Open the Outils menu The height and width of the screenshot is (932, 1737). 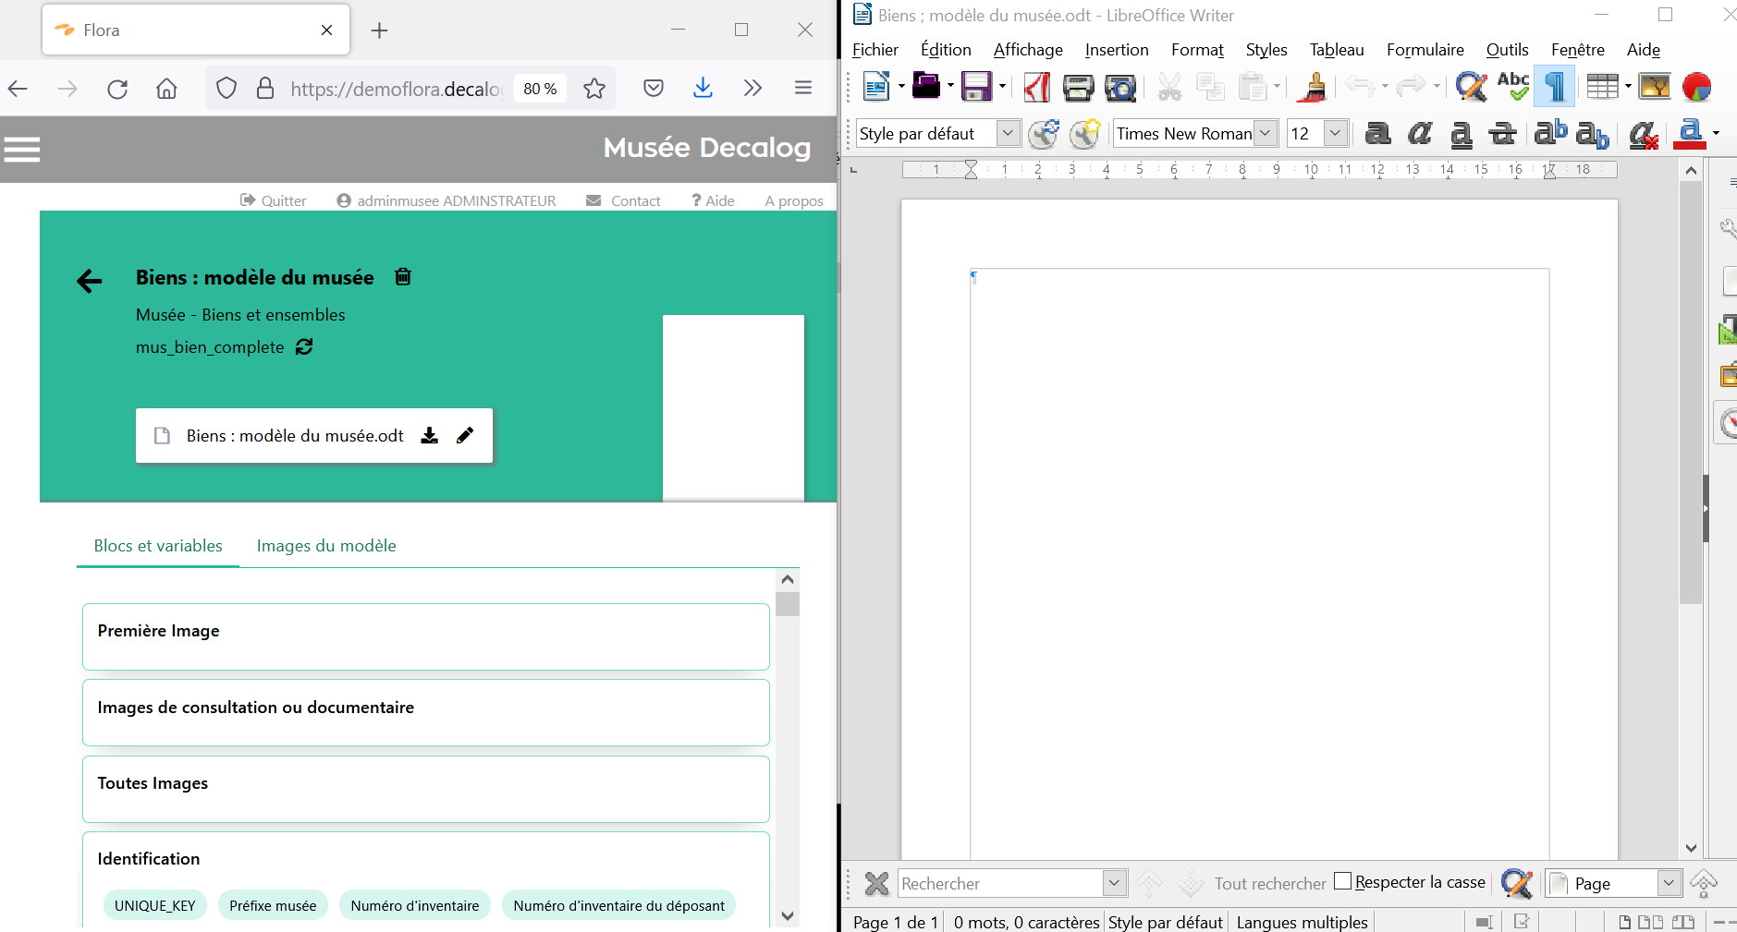coord(1507,50)
